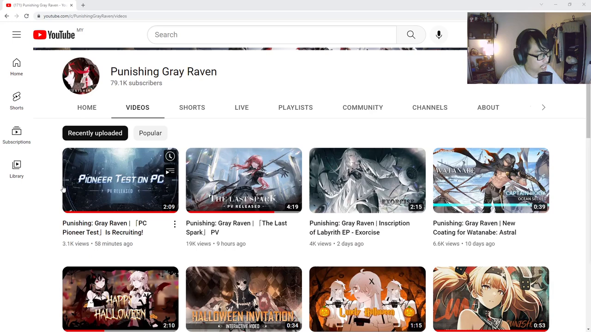This screenshot has width=591, height=332.
Task: Select Popular filter chip
Action: (151, 133)
